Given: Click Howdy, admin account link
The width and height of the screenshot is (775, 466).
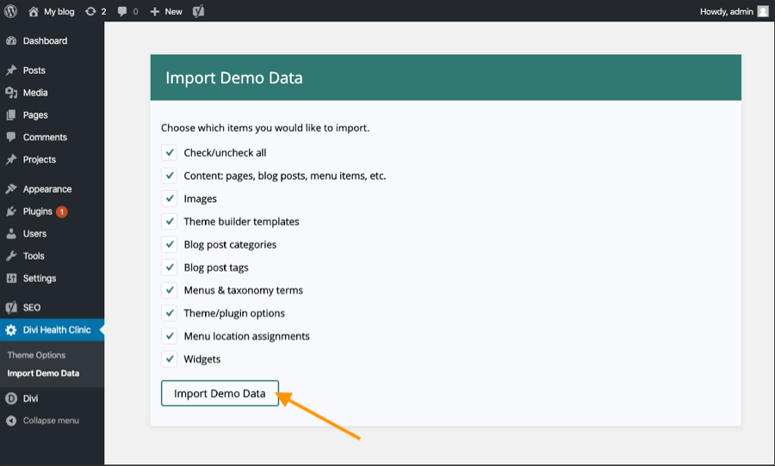Looking at the screenshot, I should coord(727,11).
